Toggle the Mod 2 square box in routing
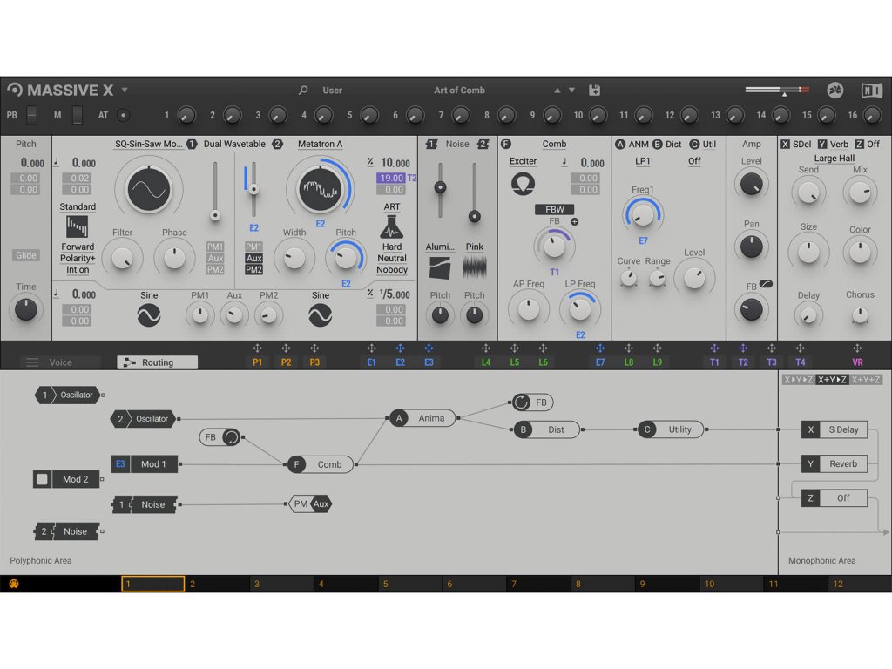The image size is (892, 669). (x=42, y=479)
